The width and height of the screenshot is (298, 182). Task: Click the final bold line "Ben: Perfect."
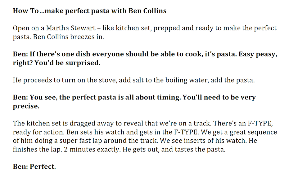pos(34,167)
